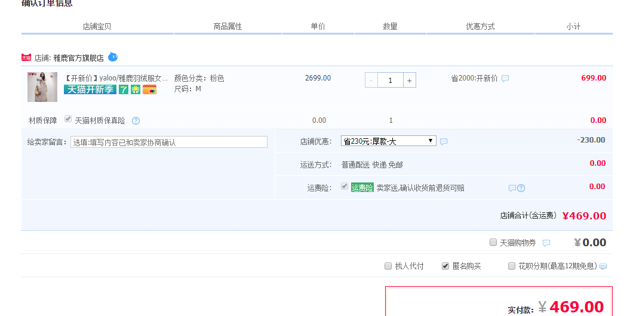624x316 pixels.
Task: Open the down jacket product thumbnail
Action: (x=42, y=87)
